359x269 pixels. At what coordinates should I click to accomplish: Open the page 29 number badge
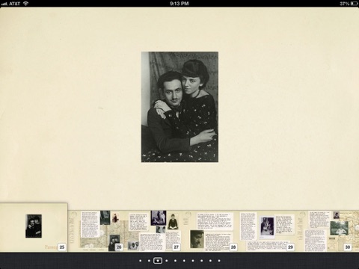coord(290,247)
